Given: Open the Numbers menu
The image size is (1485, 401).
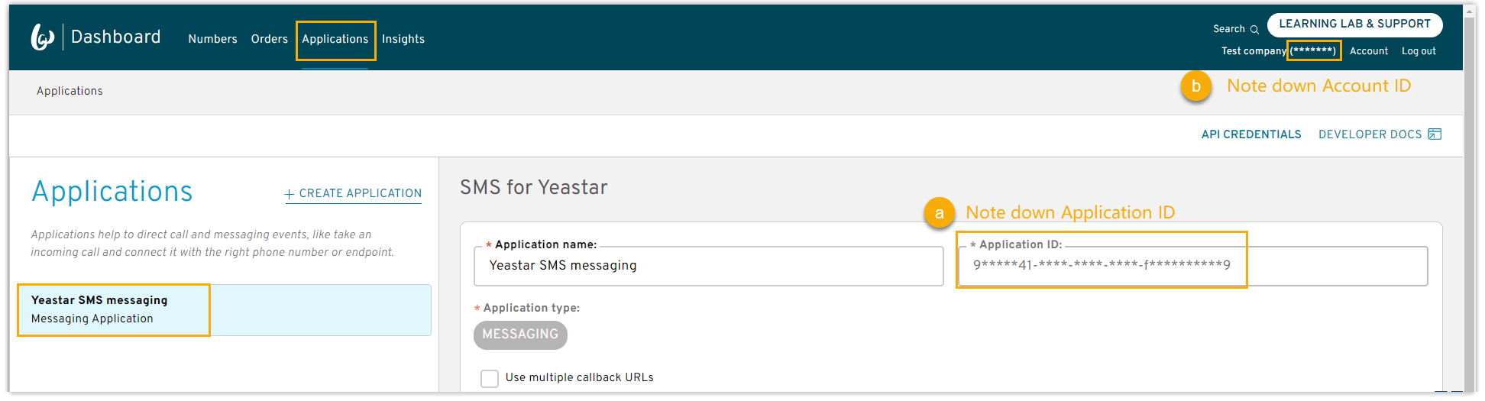Looking at the screenshot, I should [x=212, y=39].
